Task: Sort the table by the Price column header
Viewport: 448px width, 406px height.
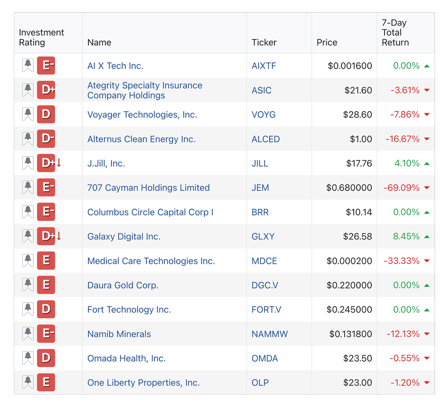Action: pos(327,42)
